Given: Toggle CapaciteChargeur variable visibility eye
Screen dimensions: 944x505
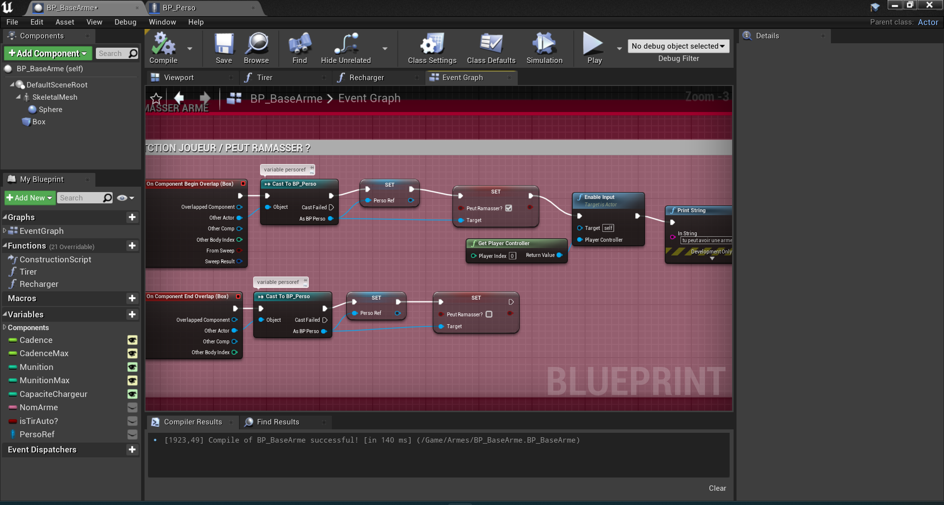Looking at the screenshot, I should 132,394.
